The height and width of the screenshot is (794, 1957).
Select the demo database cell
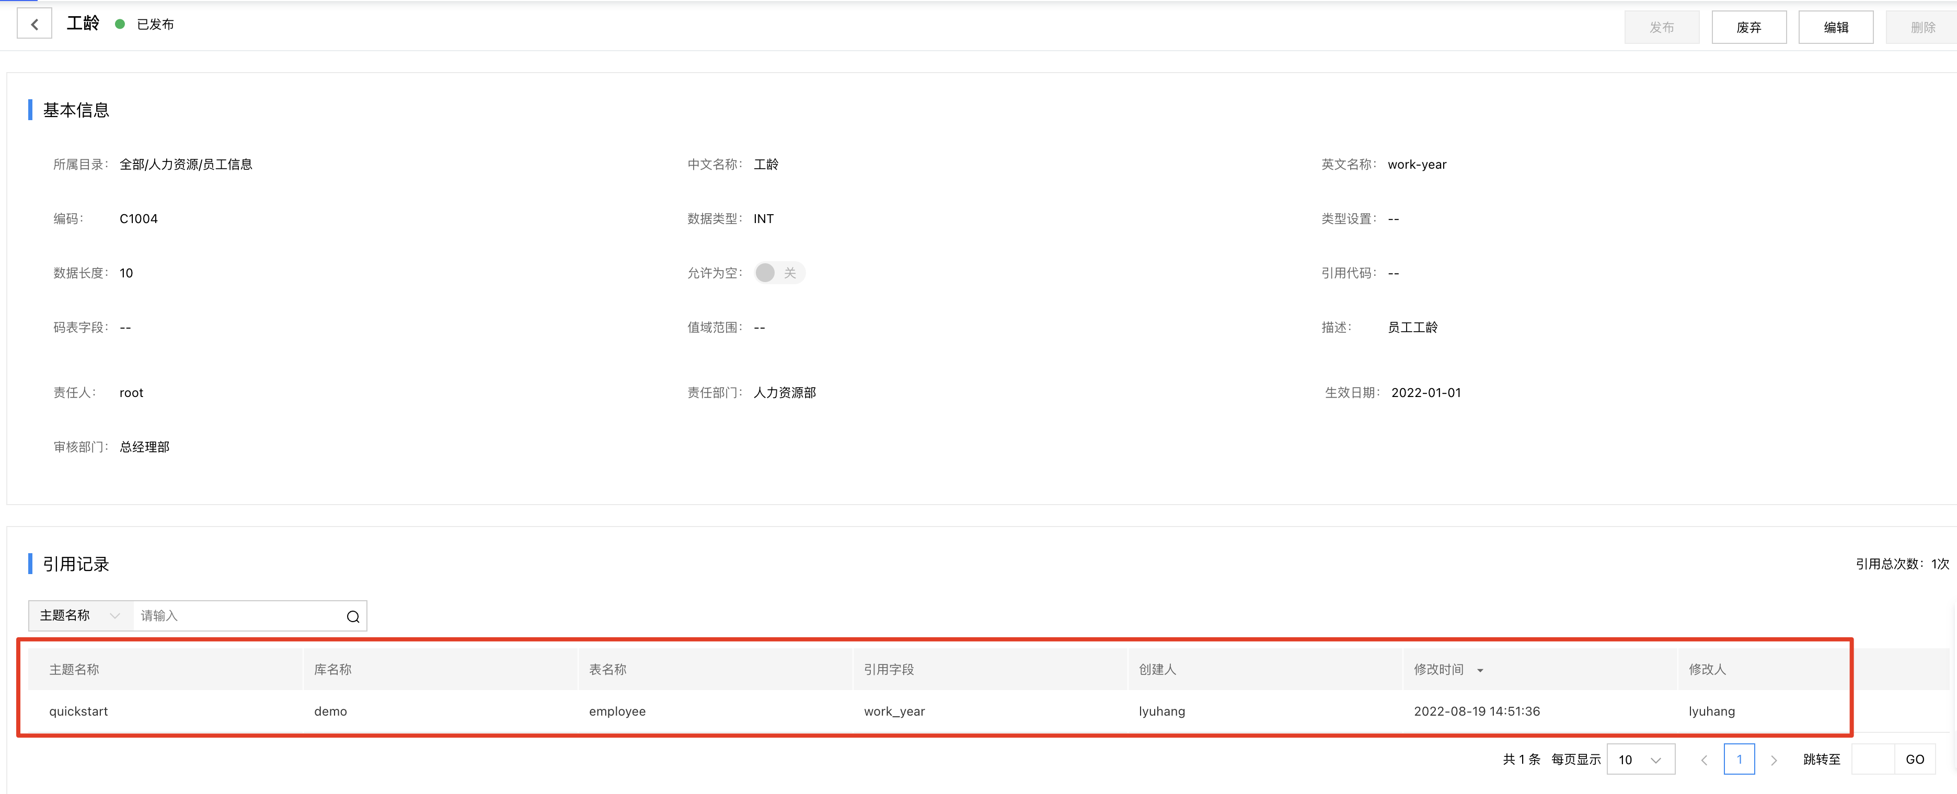pos(330,711)
